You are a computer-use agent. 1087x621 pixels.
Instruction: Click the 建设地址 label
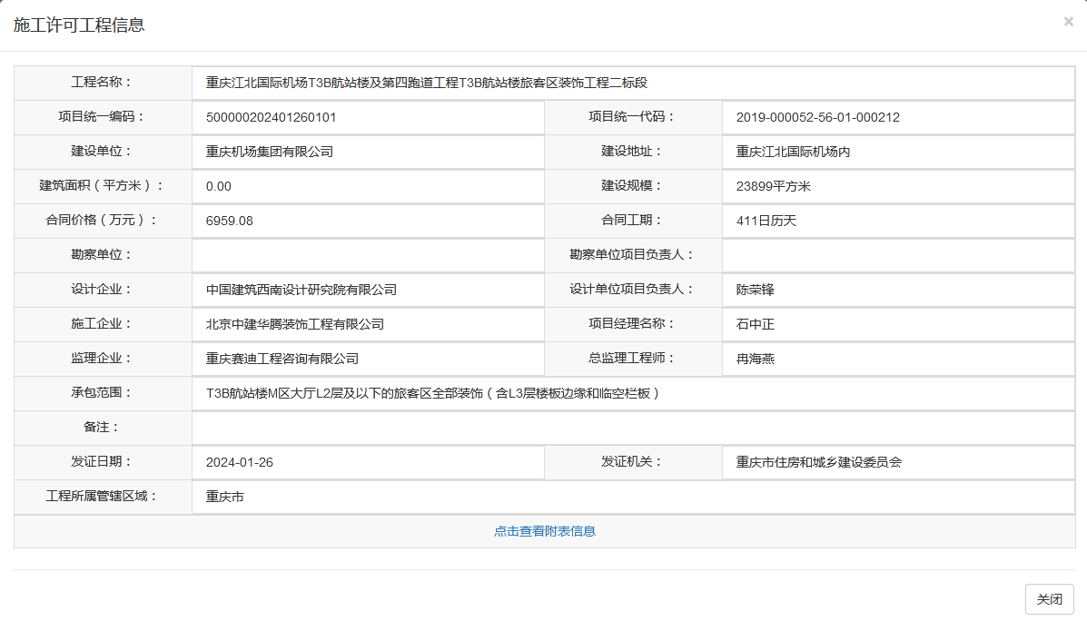coord(632,151)
